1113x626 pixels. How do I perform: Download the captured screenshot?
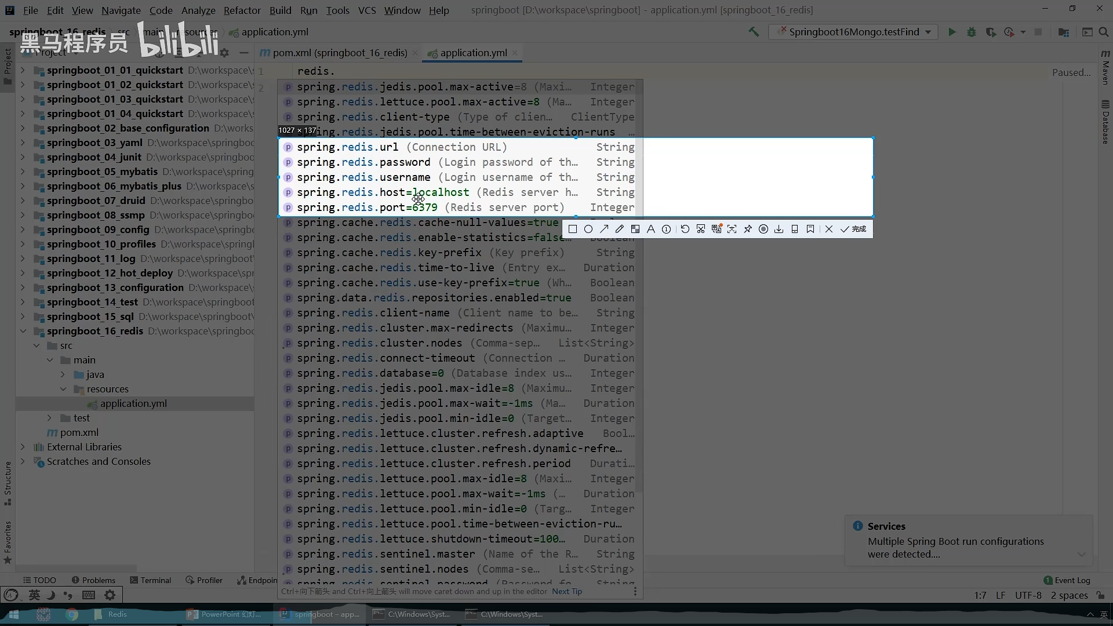(x=779, y=230)
